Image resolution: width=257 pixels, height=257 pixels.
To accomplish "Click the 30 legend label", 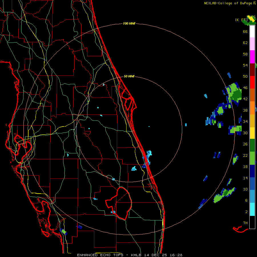I will point(245,133).
